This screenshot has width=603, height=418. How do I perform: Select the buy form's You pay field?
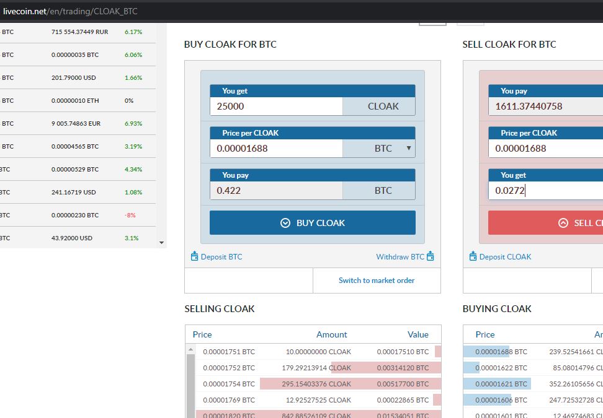(276, 190)
